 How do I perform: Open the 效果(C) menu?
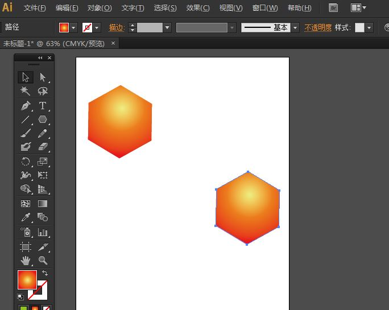click(198, 8)
